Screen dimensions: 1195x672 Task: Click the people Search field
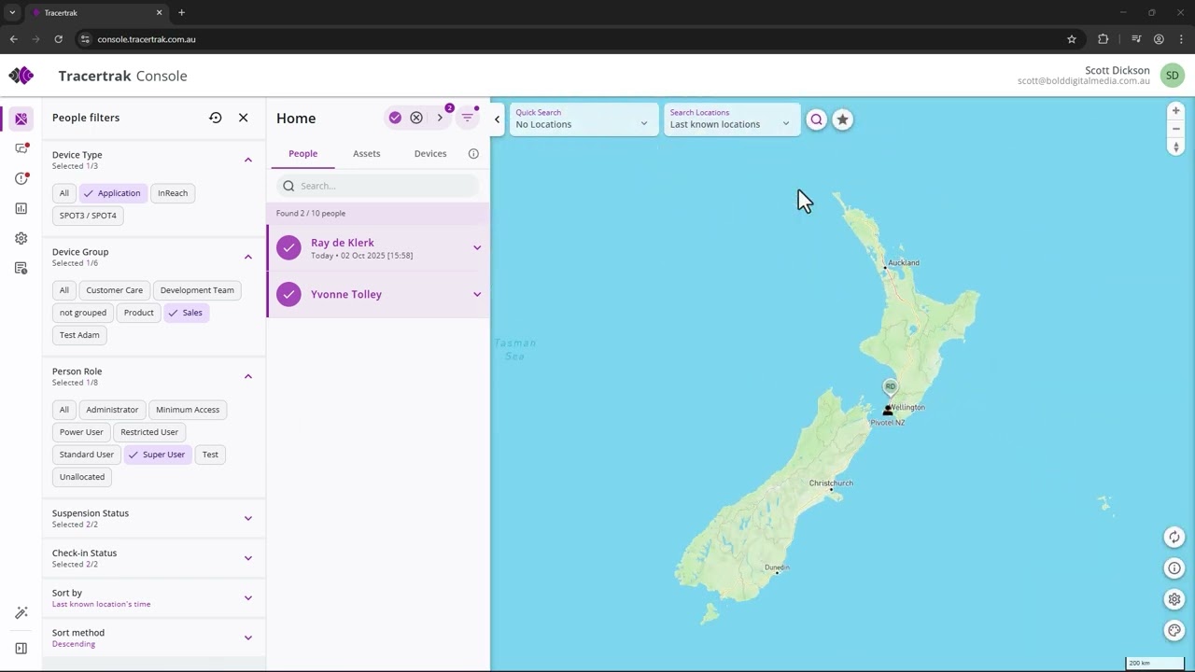378,186
